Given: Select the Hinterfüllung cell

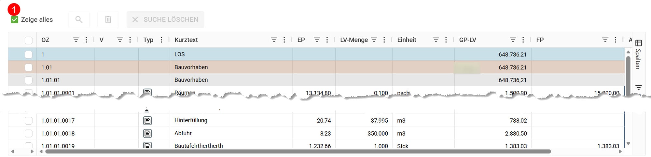Looking at the screenshot, I should pos(231,120).
